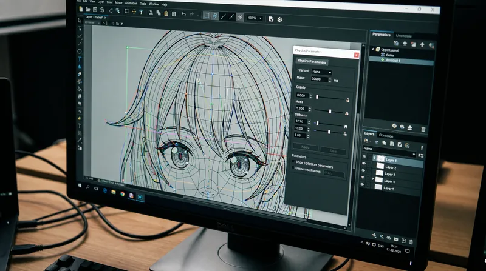Click the Mass 20000 stepper arrows
486x271 pixels.
pyautogui.click(x=330, y=80)
